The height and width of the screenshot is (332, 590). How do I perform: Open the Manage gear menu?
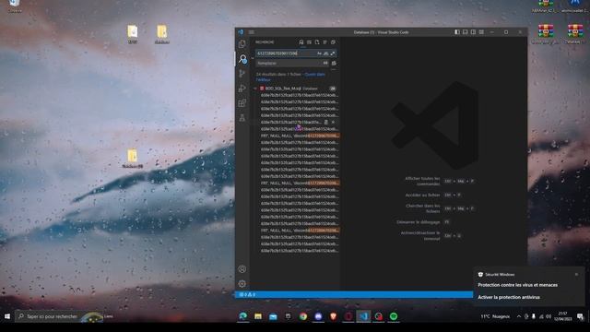pyautogui.click(x=242, y=283)
